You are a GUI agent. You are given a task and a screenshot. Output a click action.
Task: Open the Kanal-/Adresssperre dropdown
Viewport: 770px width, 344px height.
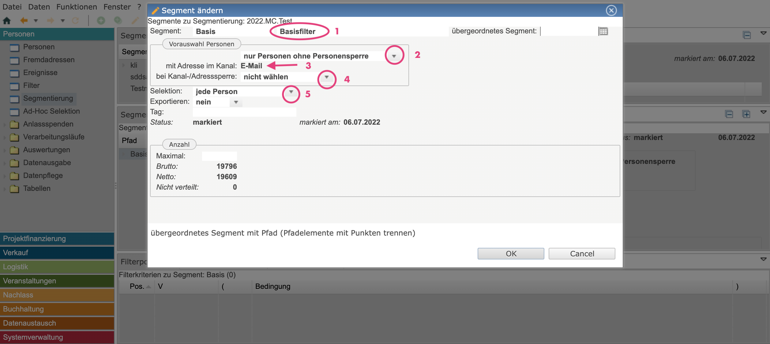pos(326,77)
